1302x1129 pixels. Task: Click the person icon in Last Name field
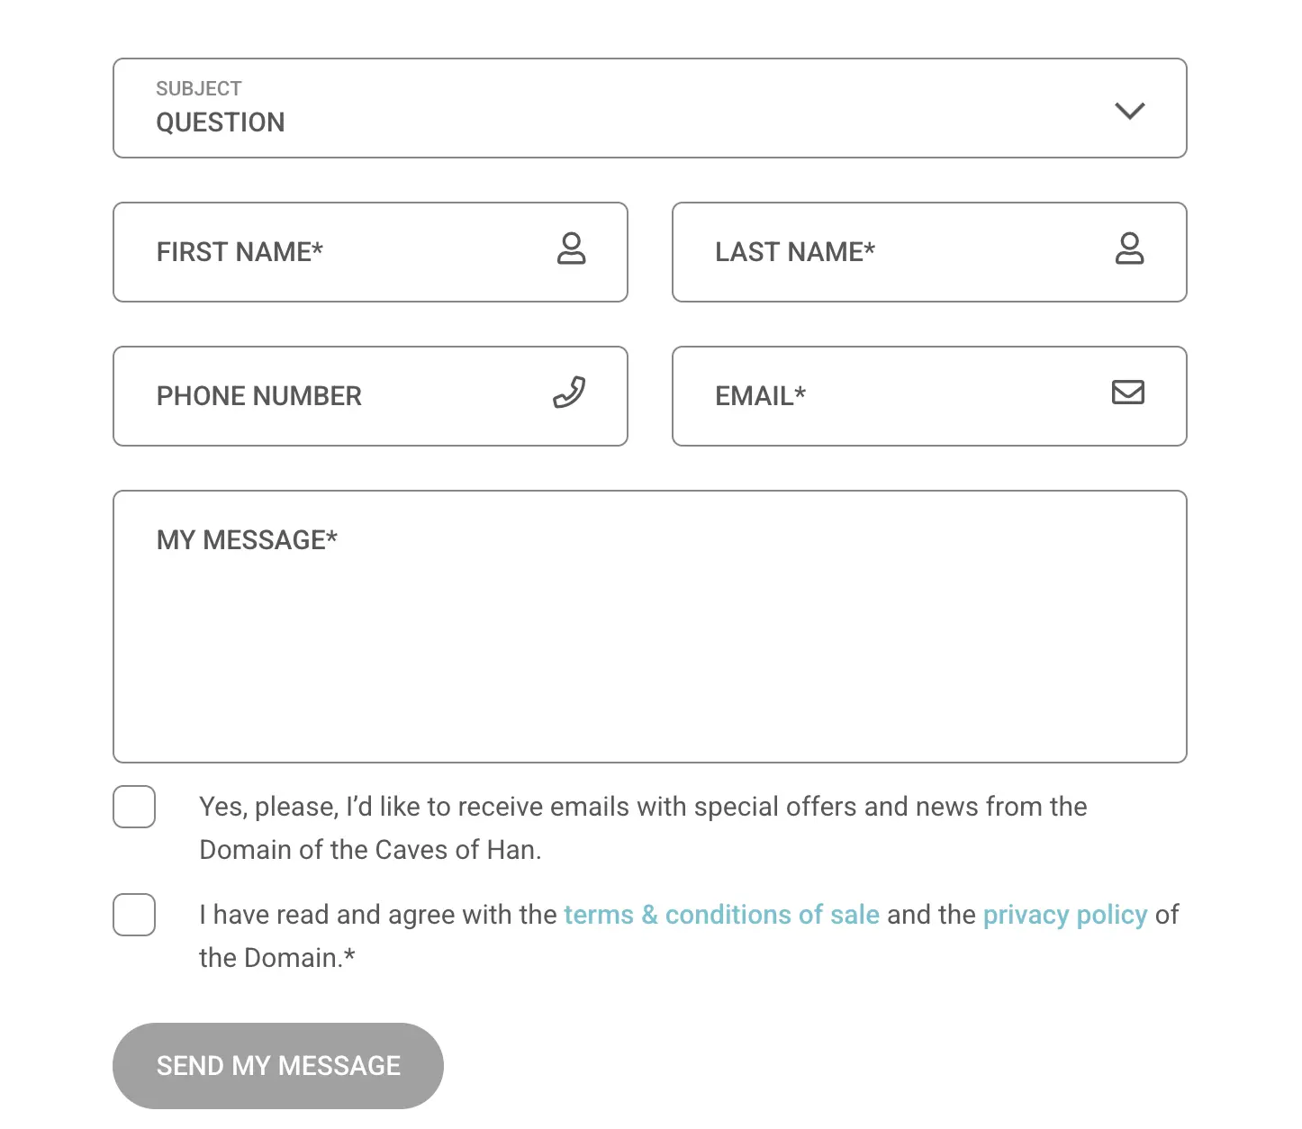pyautogui.click(x=1129, y=248)
